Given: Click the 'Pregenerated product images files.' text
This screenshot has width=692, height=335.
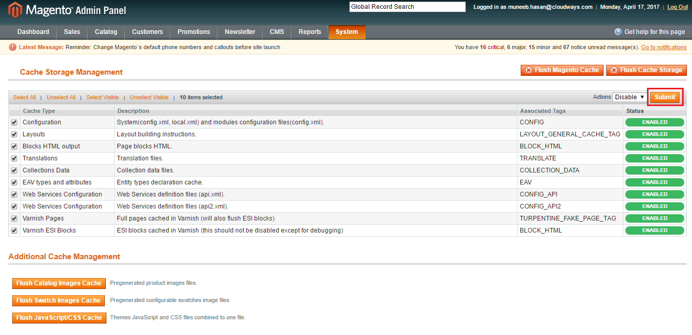Looking at the screenshot, I should (153, 283).
